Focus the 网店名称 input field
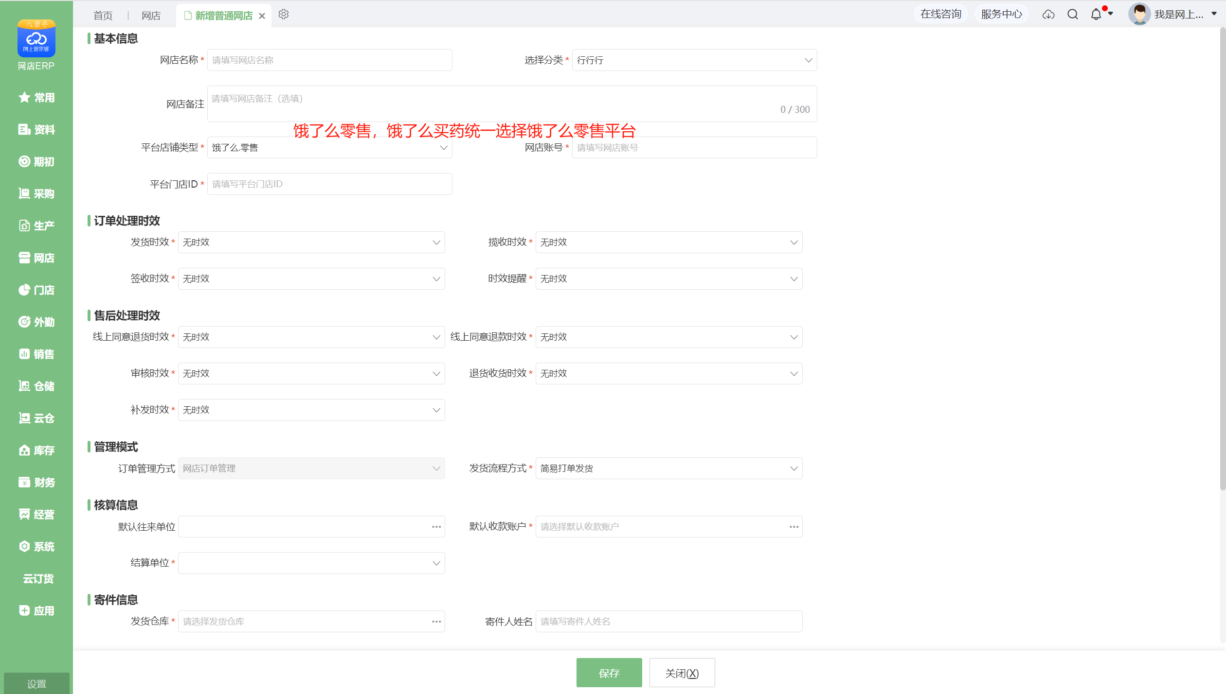This screenshot has height=694, width=1226. click(x=329, y=60)
